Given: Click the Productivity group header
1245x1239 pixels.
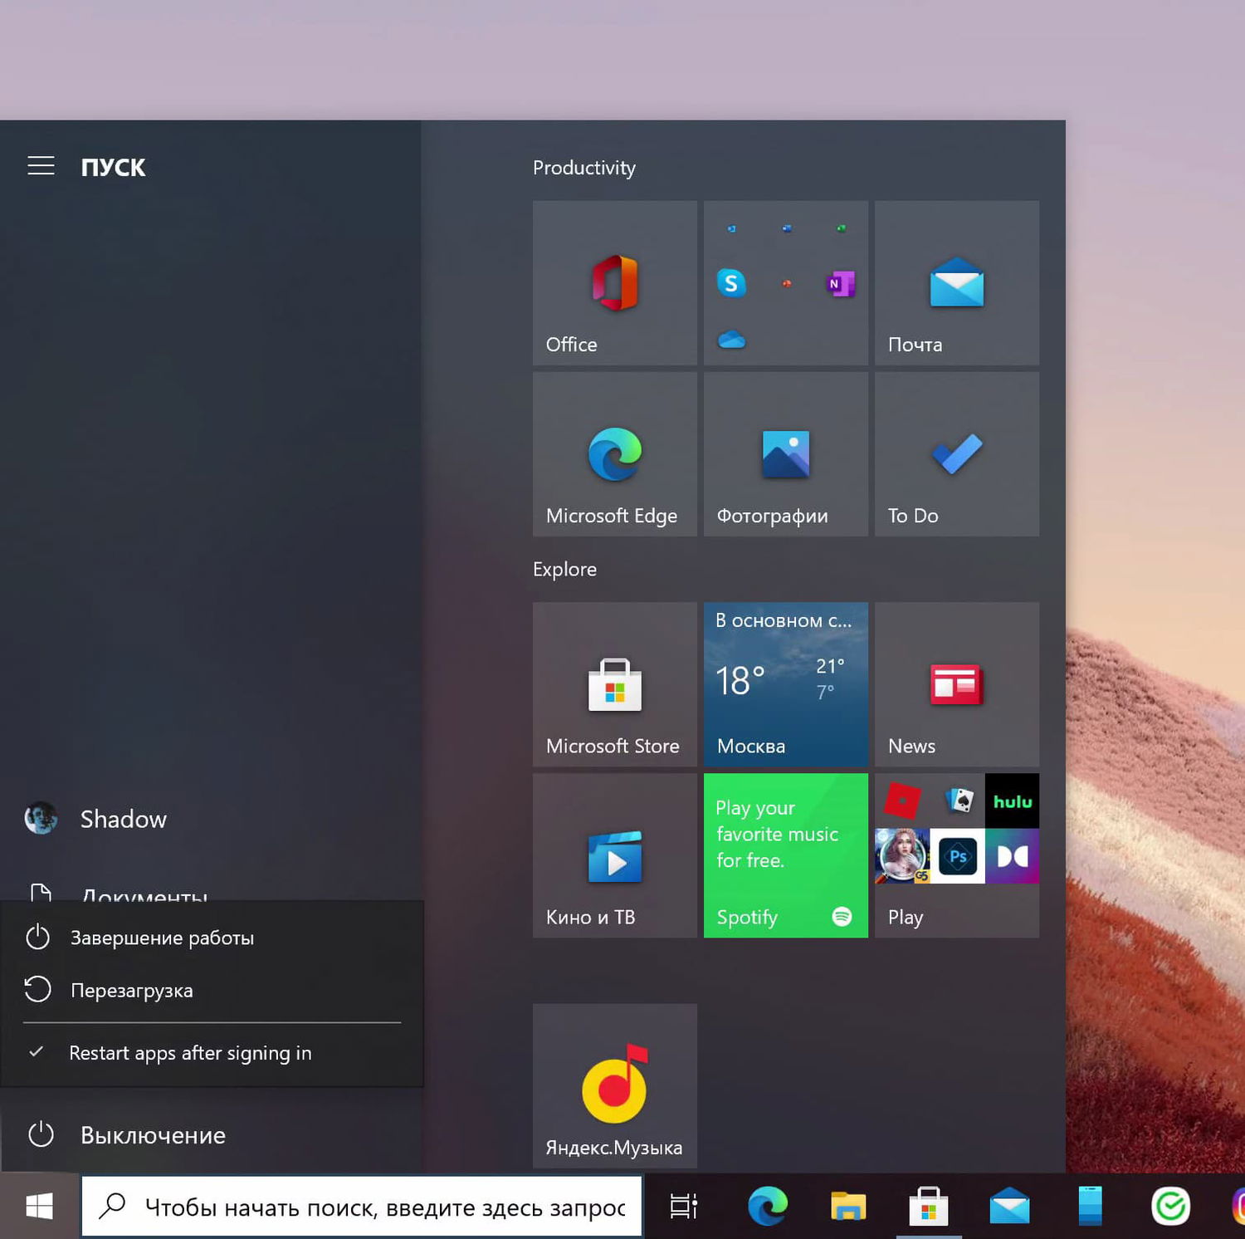Looking at the screenshot, I should 584,168.
